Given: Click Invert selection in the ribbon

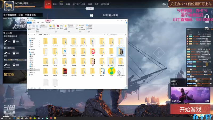Looking at the screenshot, I should [89, 29].
